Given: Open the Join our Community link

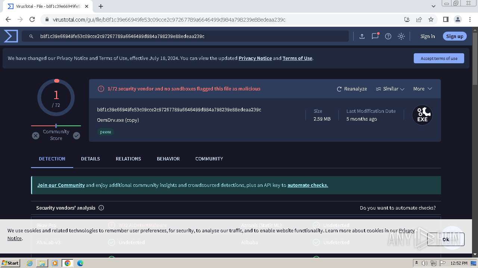Looking at the screenshot, I should [61, 185].
